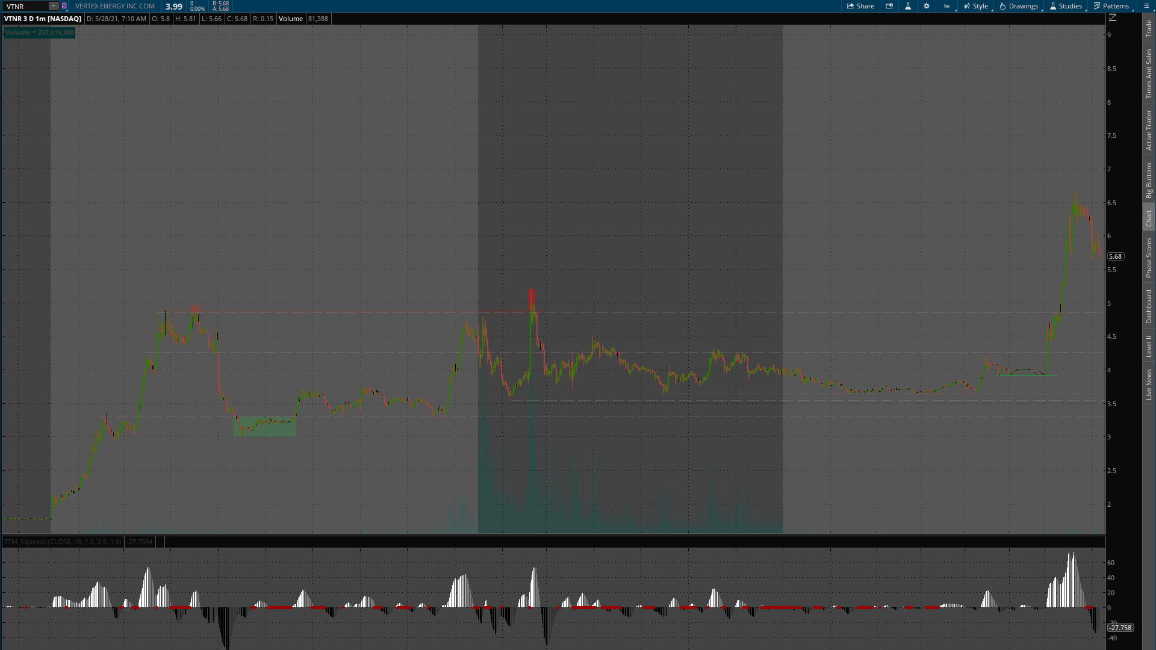Open Times And Sales side tab
Screen dimensions: 1156x650
pos(1149,73)
